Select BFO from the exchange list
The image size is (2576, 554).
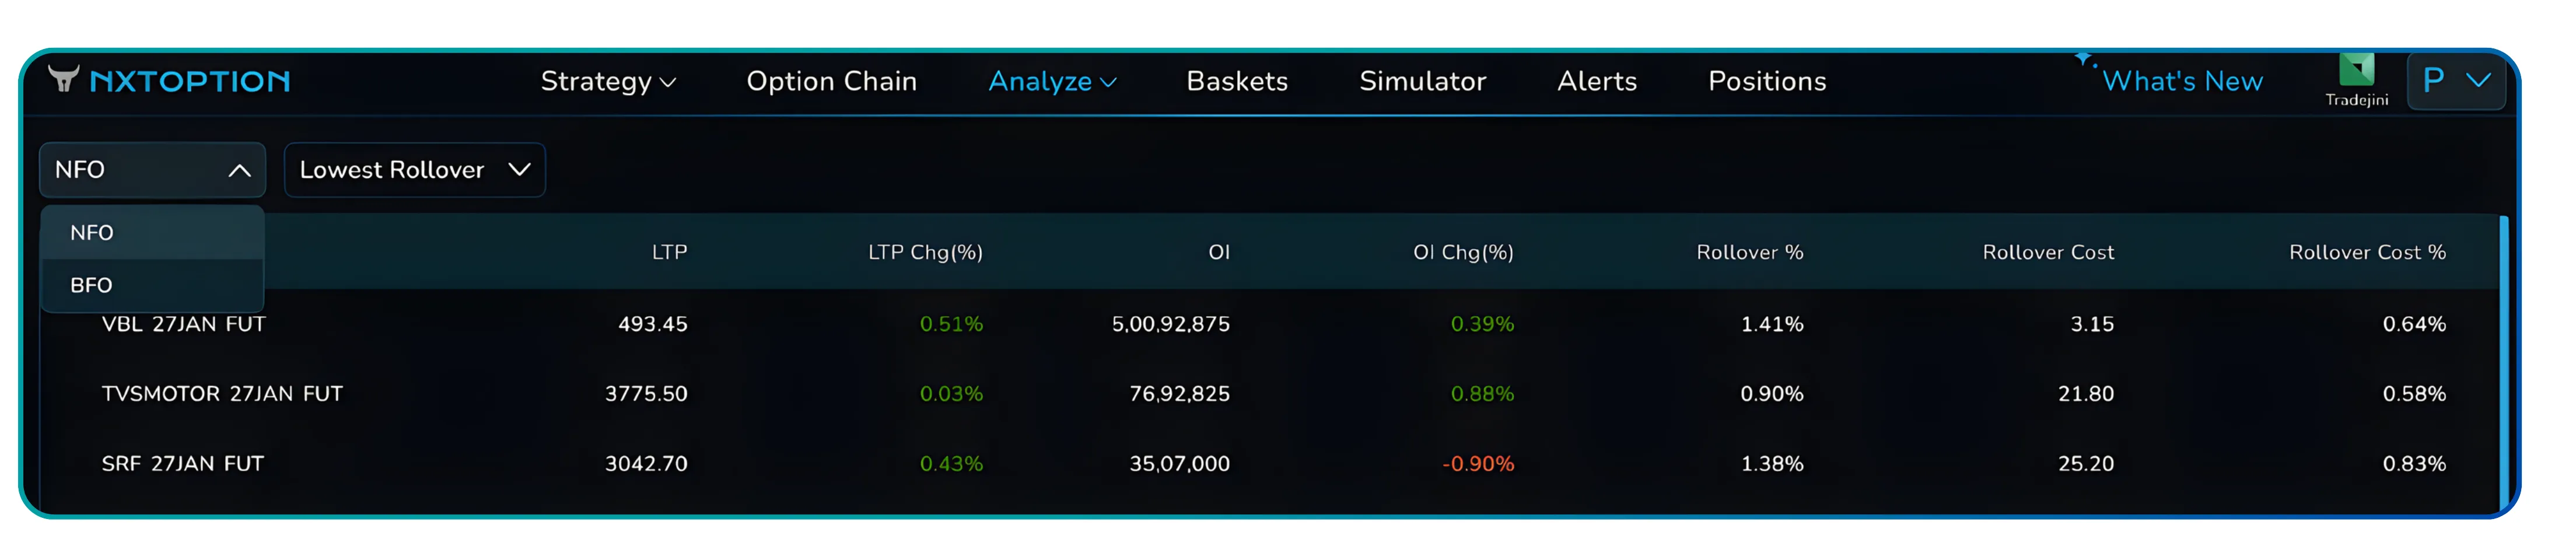tap(92, 285)
